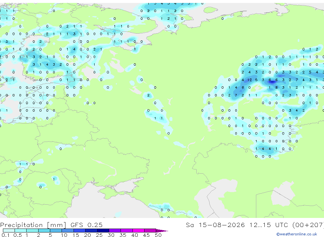Select the 'Sa 15-08-2026 12..15 UTC' timestamp
Image resolution: width=324 pixels, height=237 pixels.
pyautogui.click(x=237, y=225)
